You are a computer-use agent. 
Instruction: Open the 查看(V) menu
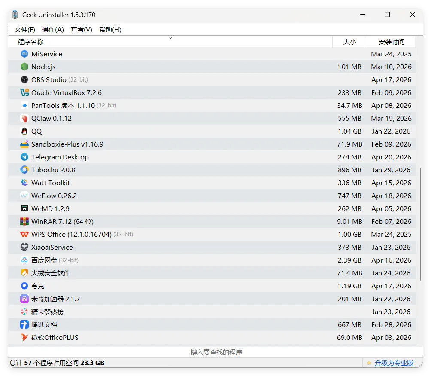click(x=82, y=29)
